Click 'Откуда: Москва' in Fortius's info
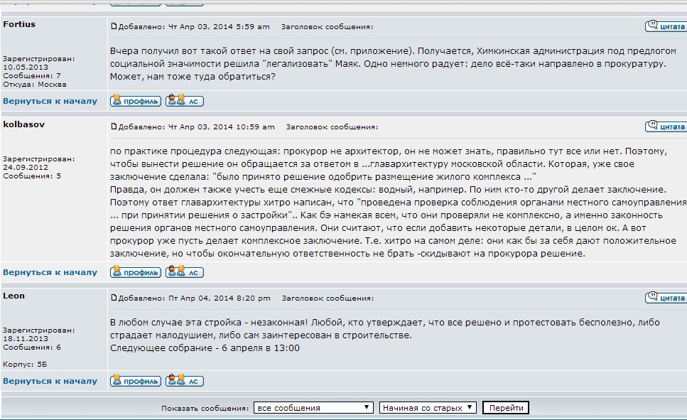 pos(35,84)
